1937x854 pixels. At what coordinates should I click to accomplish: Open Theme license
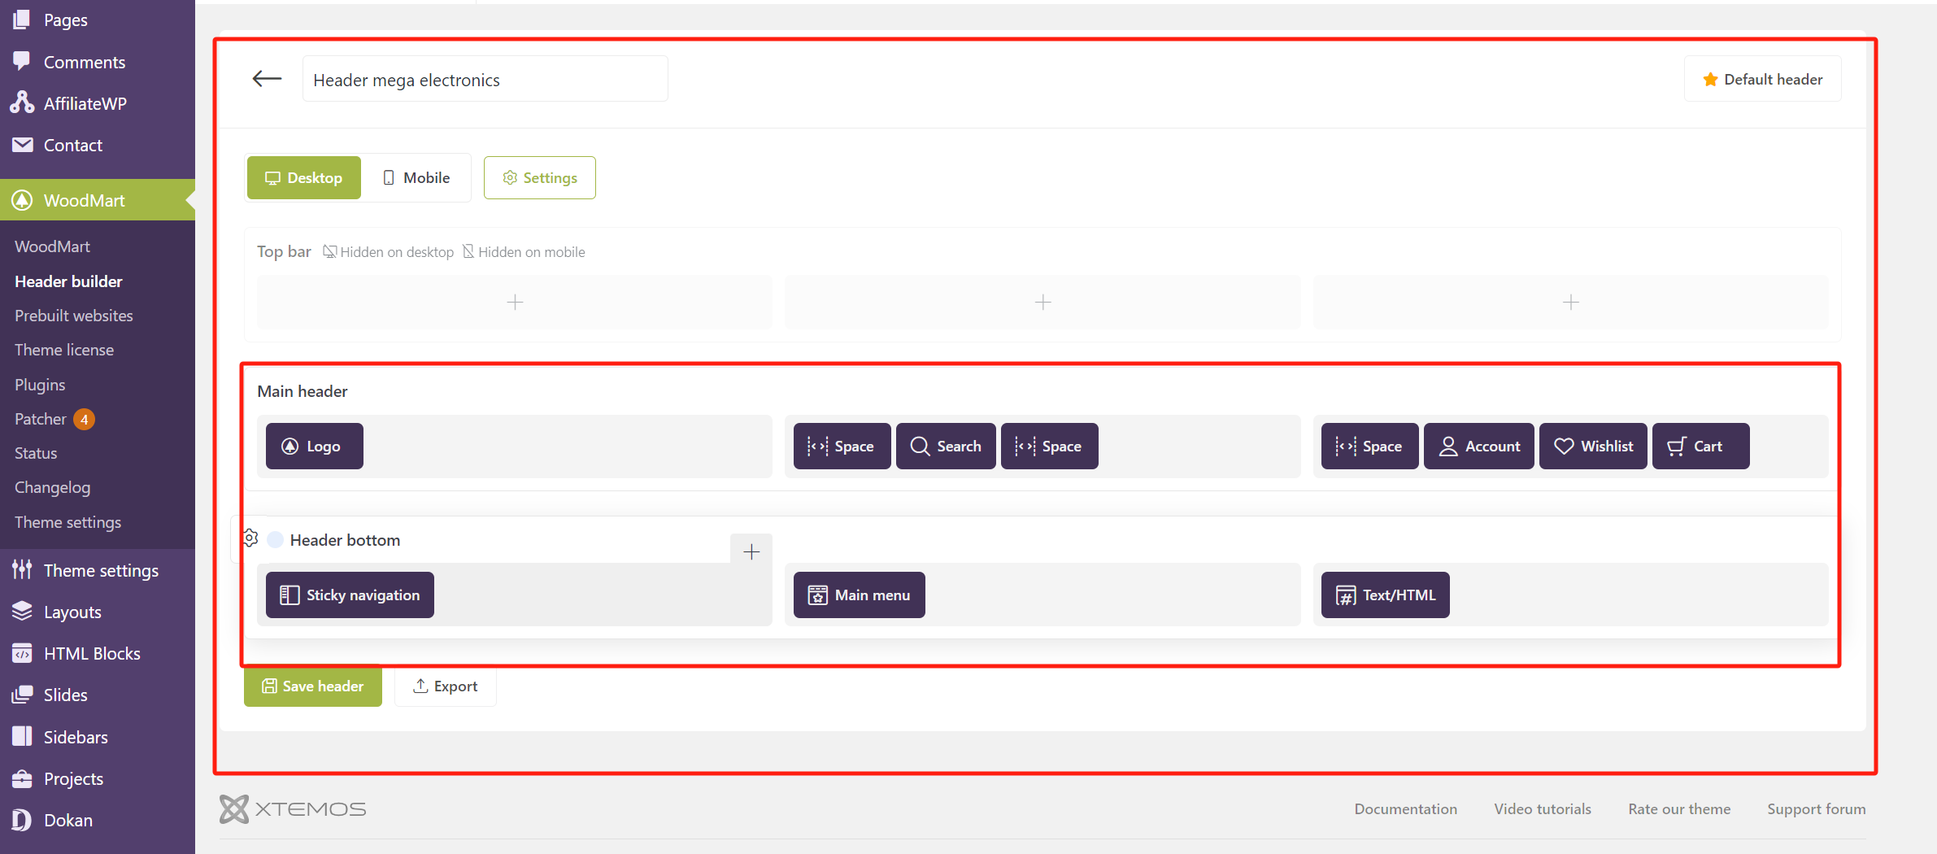[x=64, y=350]
